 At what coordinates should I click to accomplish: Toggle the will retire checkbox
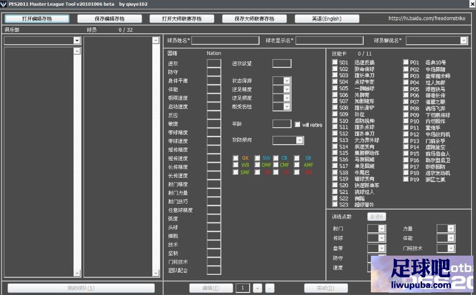pos(297,124)
